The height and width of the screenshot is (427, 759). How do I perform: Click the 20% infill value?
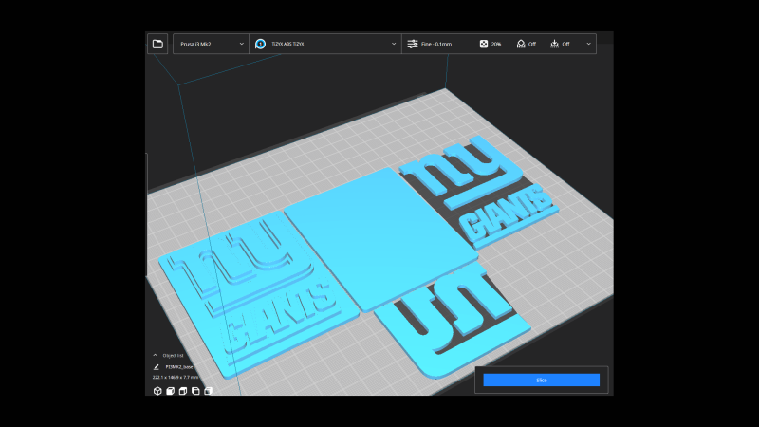coord(496,44)
